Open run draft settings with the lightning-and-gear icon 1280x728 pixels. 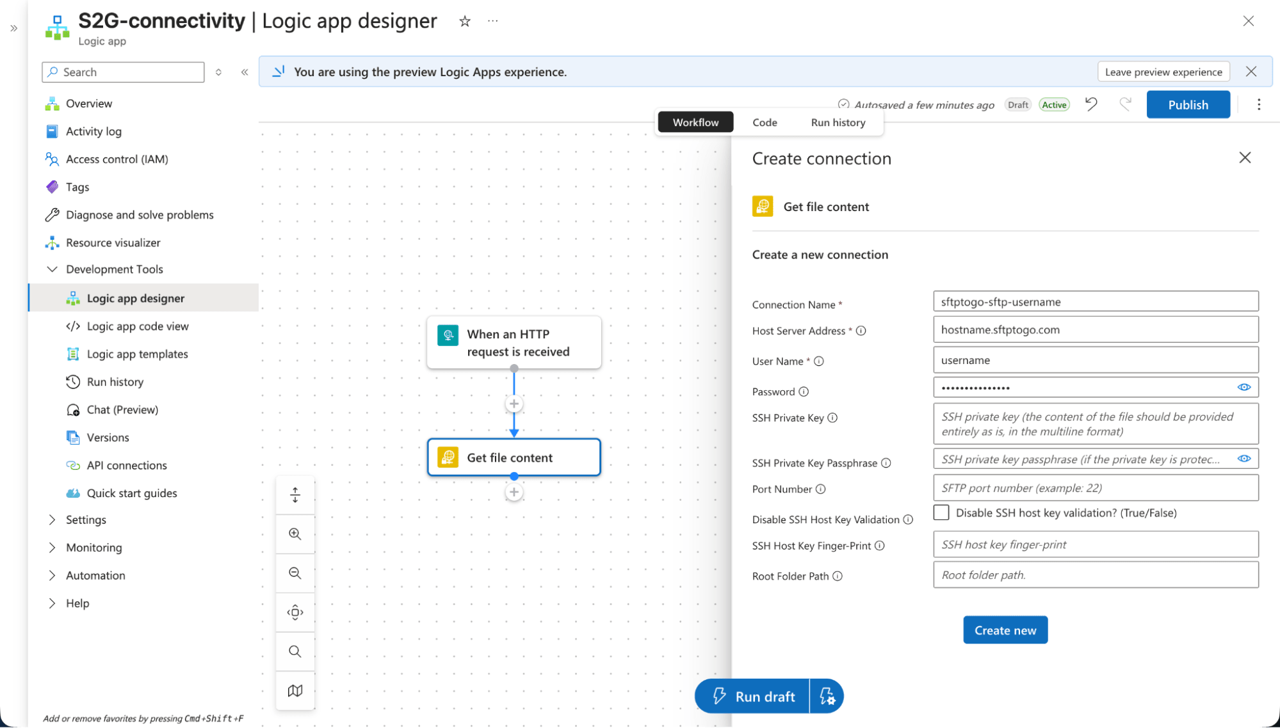(x=827, y=696)
